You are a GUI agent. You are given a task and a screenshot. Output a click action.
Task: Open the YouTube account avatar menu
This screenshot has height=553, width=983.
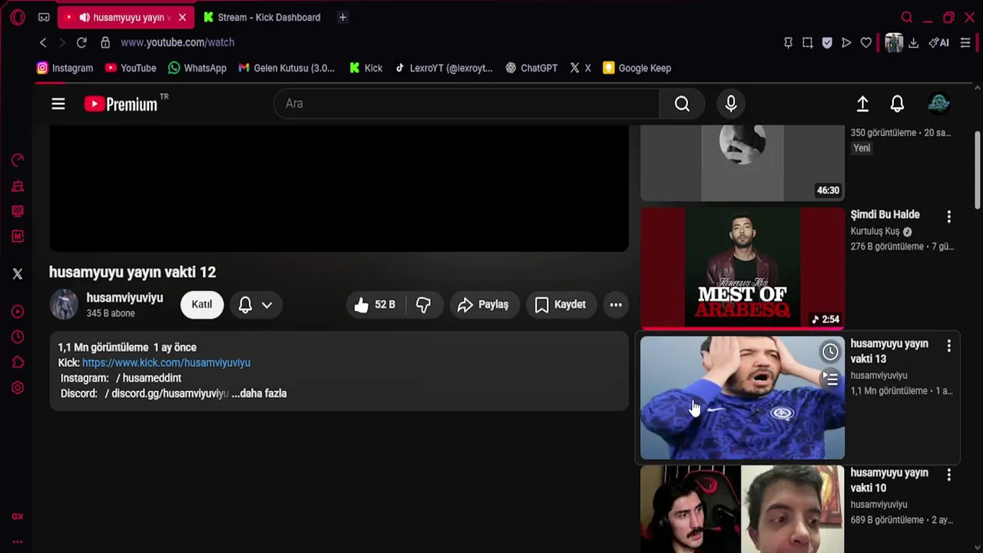click(938, 104)
